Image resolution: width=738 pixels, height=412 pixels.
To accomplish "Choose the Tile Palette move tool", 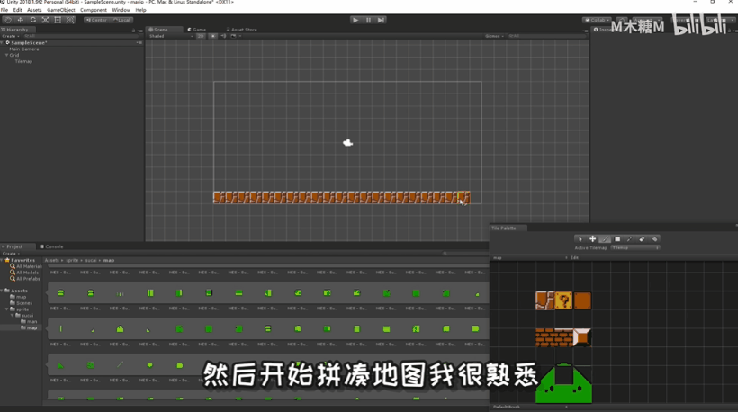I will point(592,239).
